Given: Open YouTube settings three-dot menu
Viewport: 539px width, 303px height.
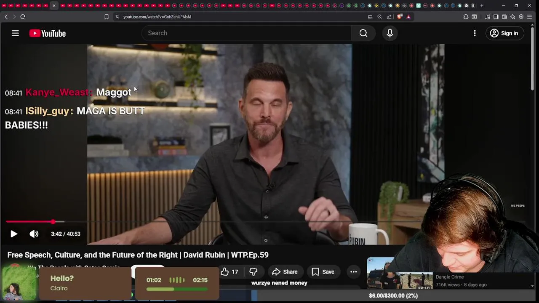Looking at the screenshot, I should pyautogui.click(x=475, y=33).
